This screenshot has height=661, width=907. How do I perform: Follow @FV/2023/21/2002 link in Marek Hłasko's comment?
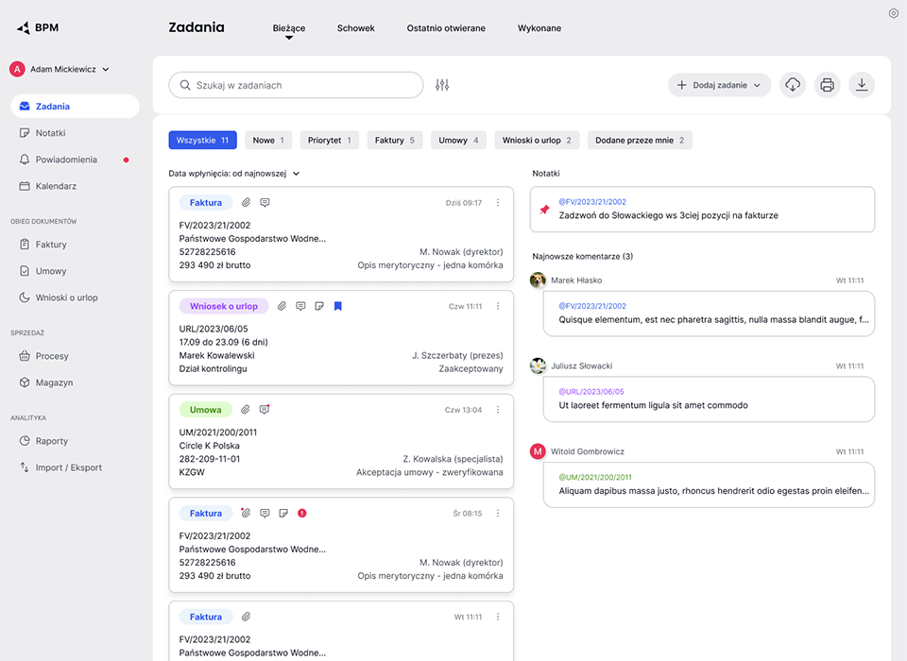pyautogui.click(x=592, y=306)
